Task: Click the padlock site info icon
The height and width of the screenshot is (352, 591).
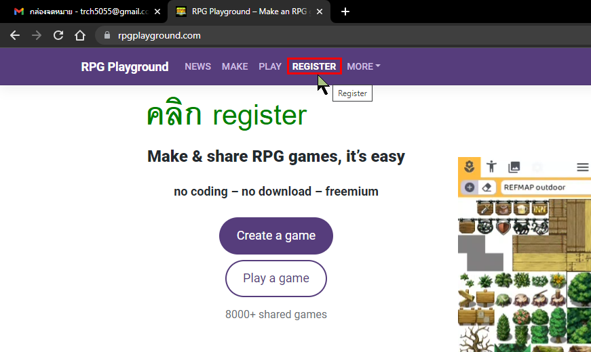Action: point(107,35)
